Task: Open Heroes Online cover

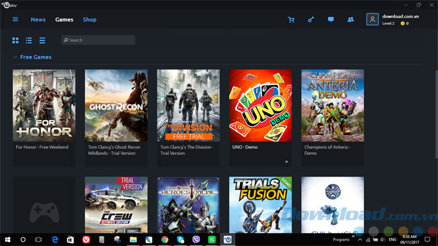Action: coord(188,205)
